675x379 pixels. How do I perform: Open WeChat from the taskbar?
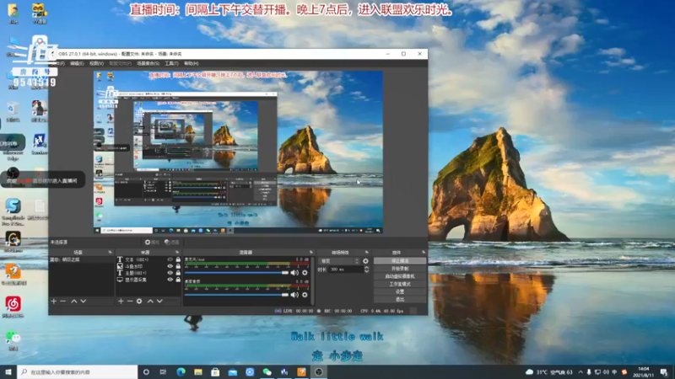[267, 371]
